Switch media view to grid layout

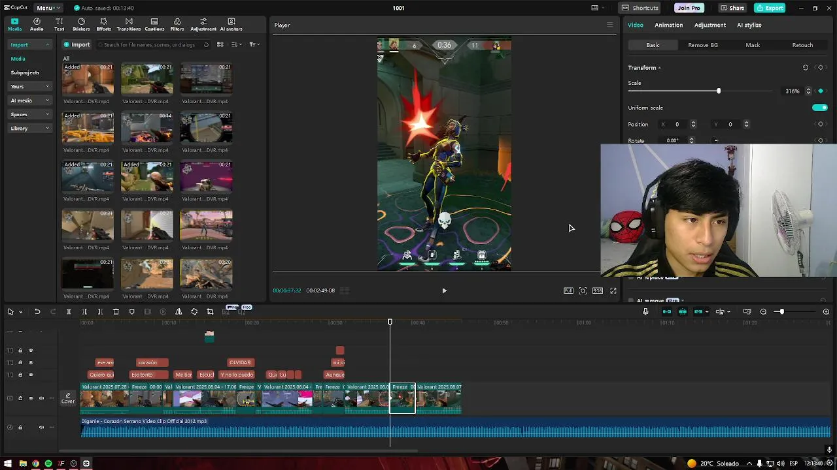coord(220,45)
